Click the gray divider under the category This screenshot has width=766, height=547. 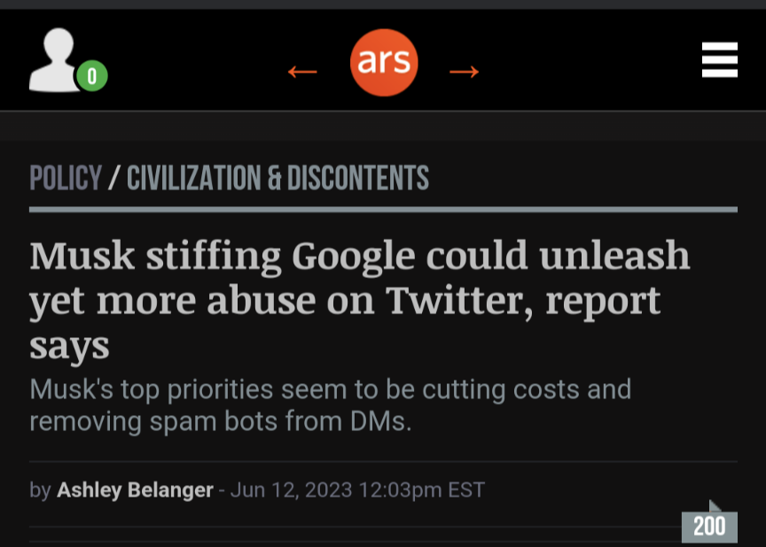point(383,210)
